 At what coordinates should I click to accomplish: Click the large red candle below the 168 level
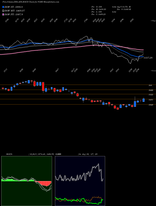click(43, 86)
